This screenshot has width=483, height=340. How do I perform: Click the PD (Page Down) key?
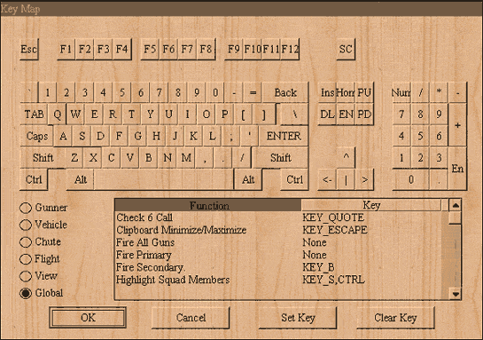364,115
